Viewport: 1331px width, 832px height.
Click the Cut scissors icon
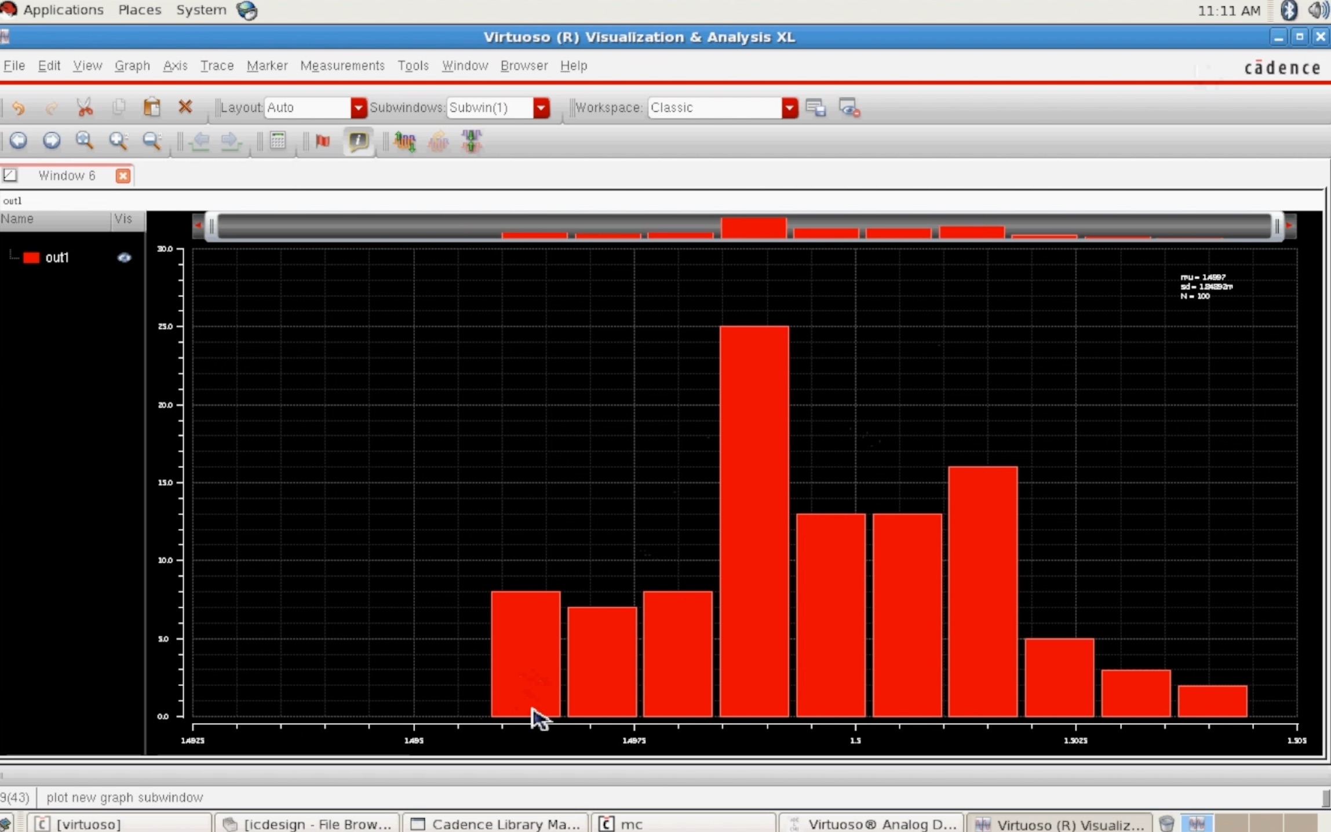pos(85,107)
